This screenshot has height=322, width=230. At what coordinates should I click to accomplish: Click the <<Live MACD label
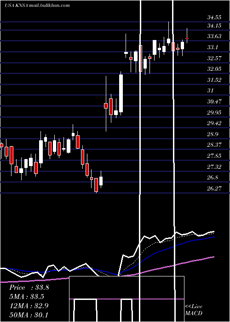point(194,310)
